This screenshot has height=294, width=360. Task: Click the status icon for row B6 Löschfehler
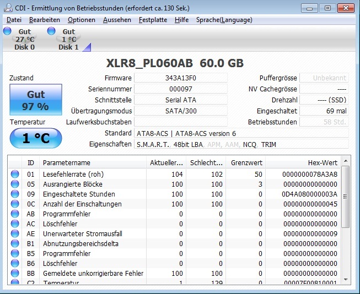(15, 263)
